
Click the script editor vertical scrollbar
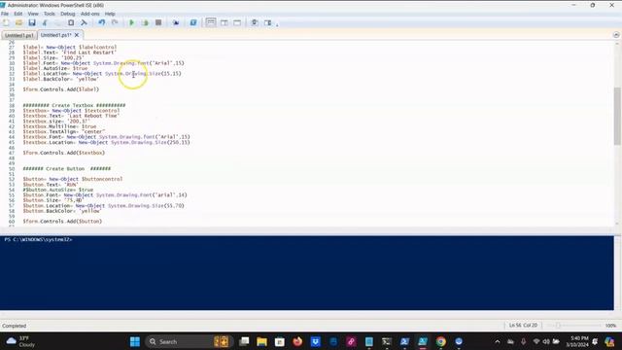617,116
